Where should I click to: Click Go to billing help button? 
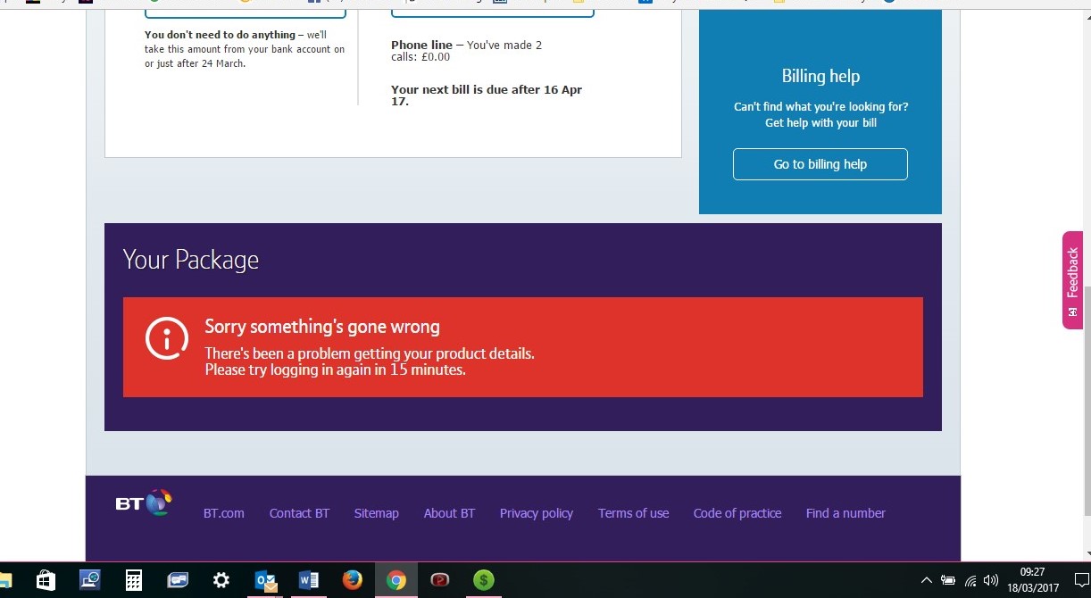coord(820,164)
